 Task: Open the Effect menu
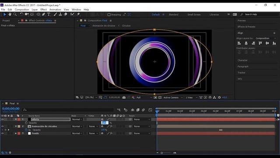point(43,10)
